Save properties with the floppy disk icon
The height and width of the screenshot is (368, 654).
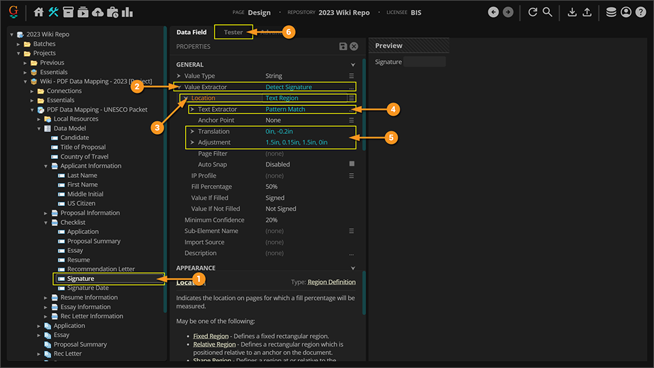pyautogui.click(x=343, y=46)
